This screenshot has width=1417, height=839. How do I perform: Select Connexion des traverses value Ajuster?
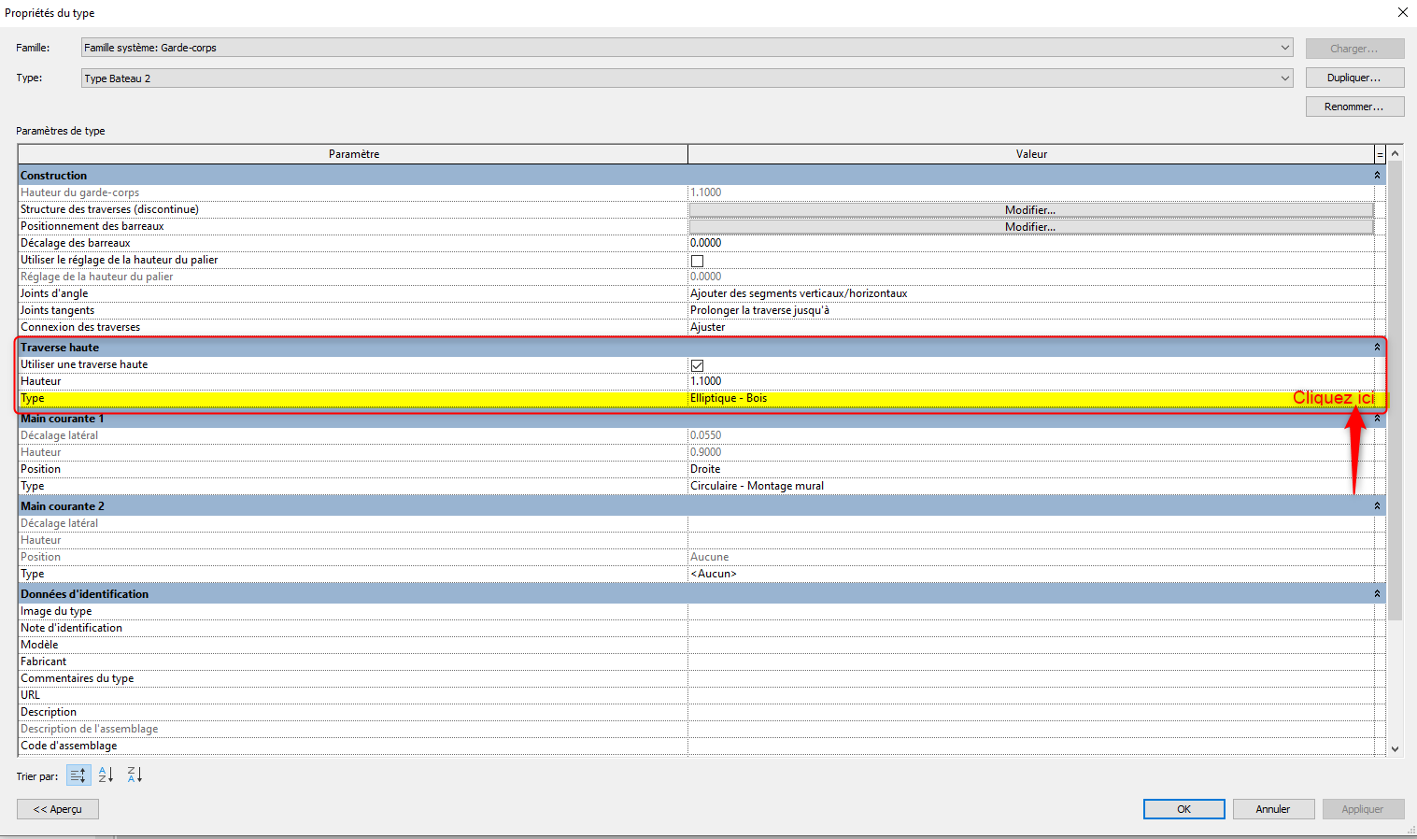(x=1031, y=327)
